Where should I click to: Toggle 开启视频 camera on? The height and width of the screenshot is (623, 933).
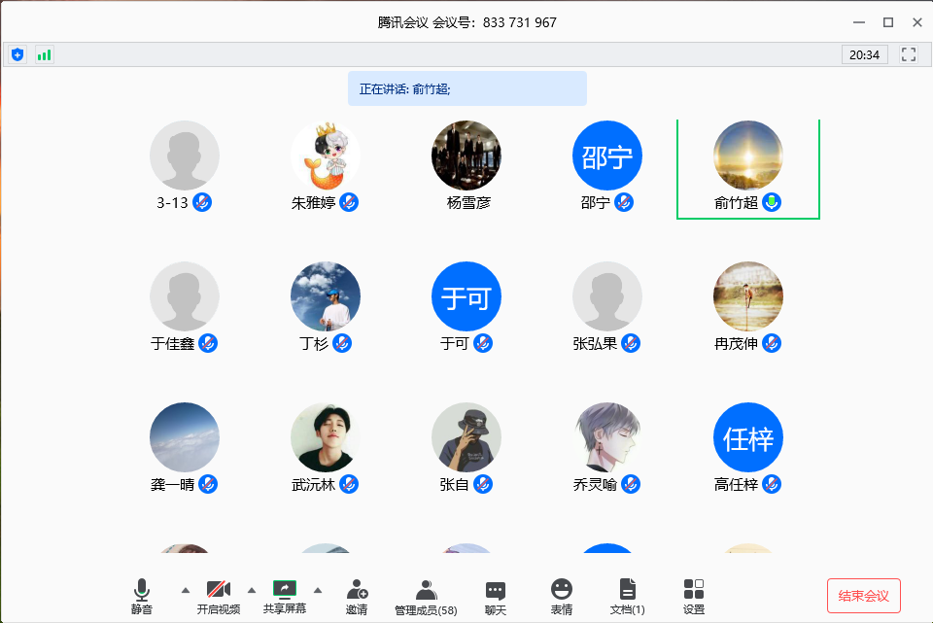(x=219, y=595)
